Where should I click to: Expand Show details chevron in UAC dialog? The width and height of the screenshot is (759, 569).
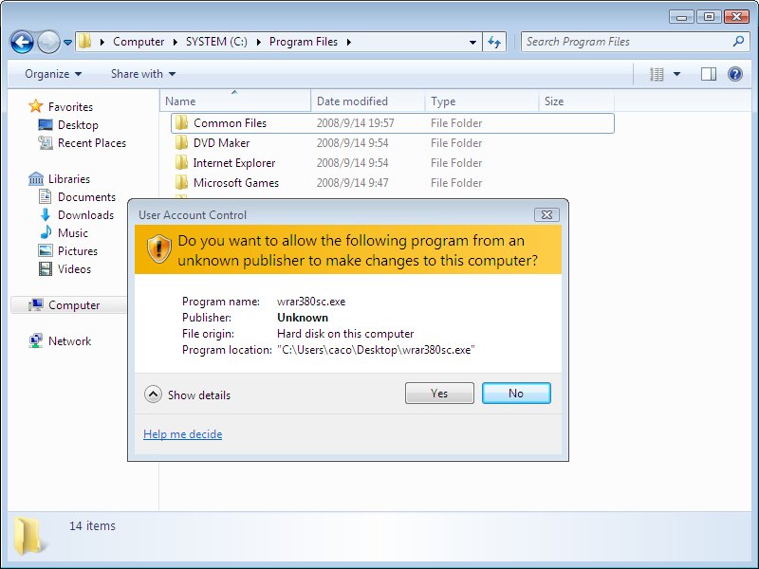[x=153, y=395]
